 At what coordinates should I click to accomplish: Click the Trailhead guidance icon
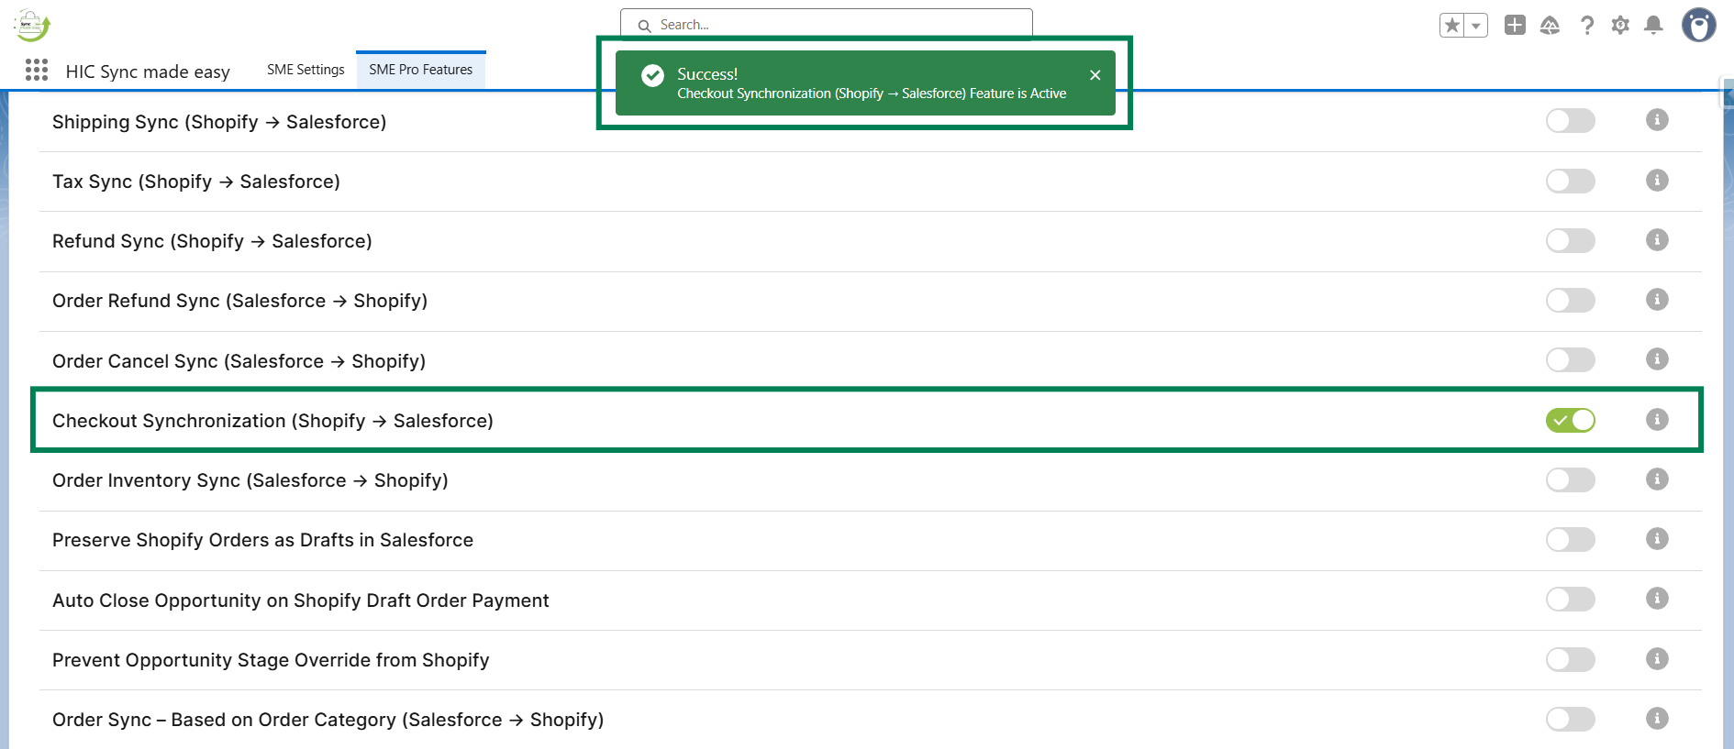point(1550,26)
